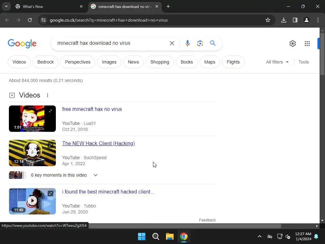Image resolution: width=325 pixels, height=244 pixels.
Task: Click the browser back arrow
Action: coord(7,20)
